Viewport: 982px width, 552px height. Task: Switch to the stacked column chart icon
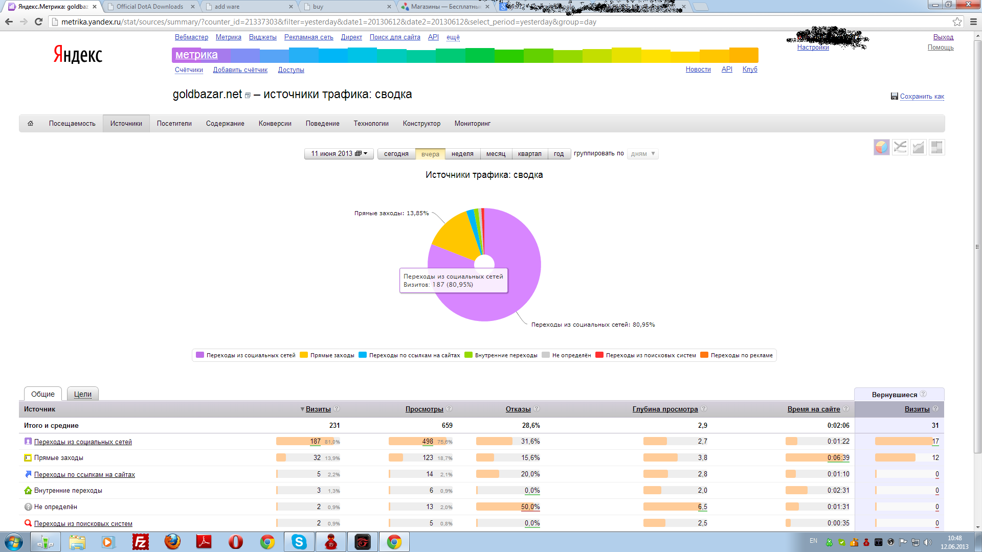pos(936,147)
